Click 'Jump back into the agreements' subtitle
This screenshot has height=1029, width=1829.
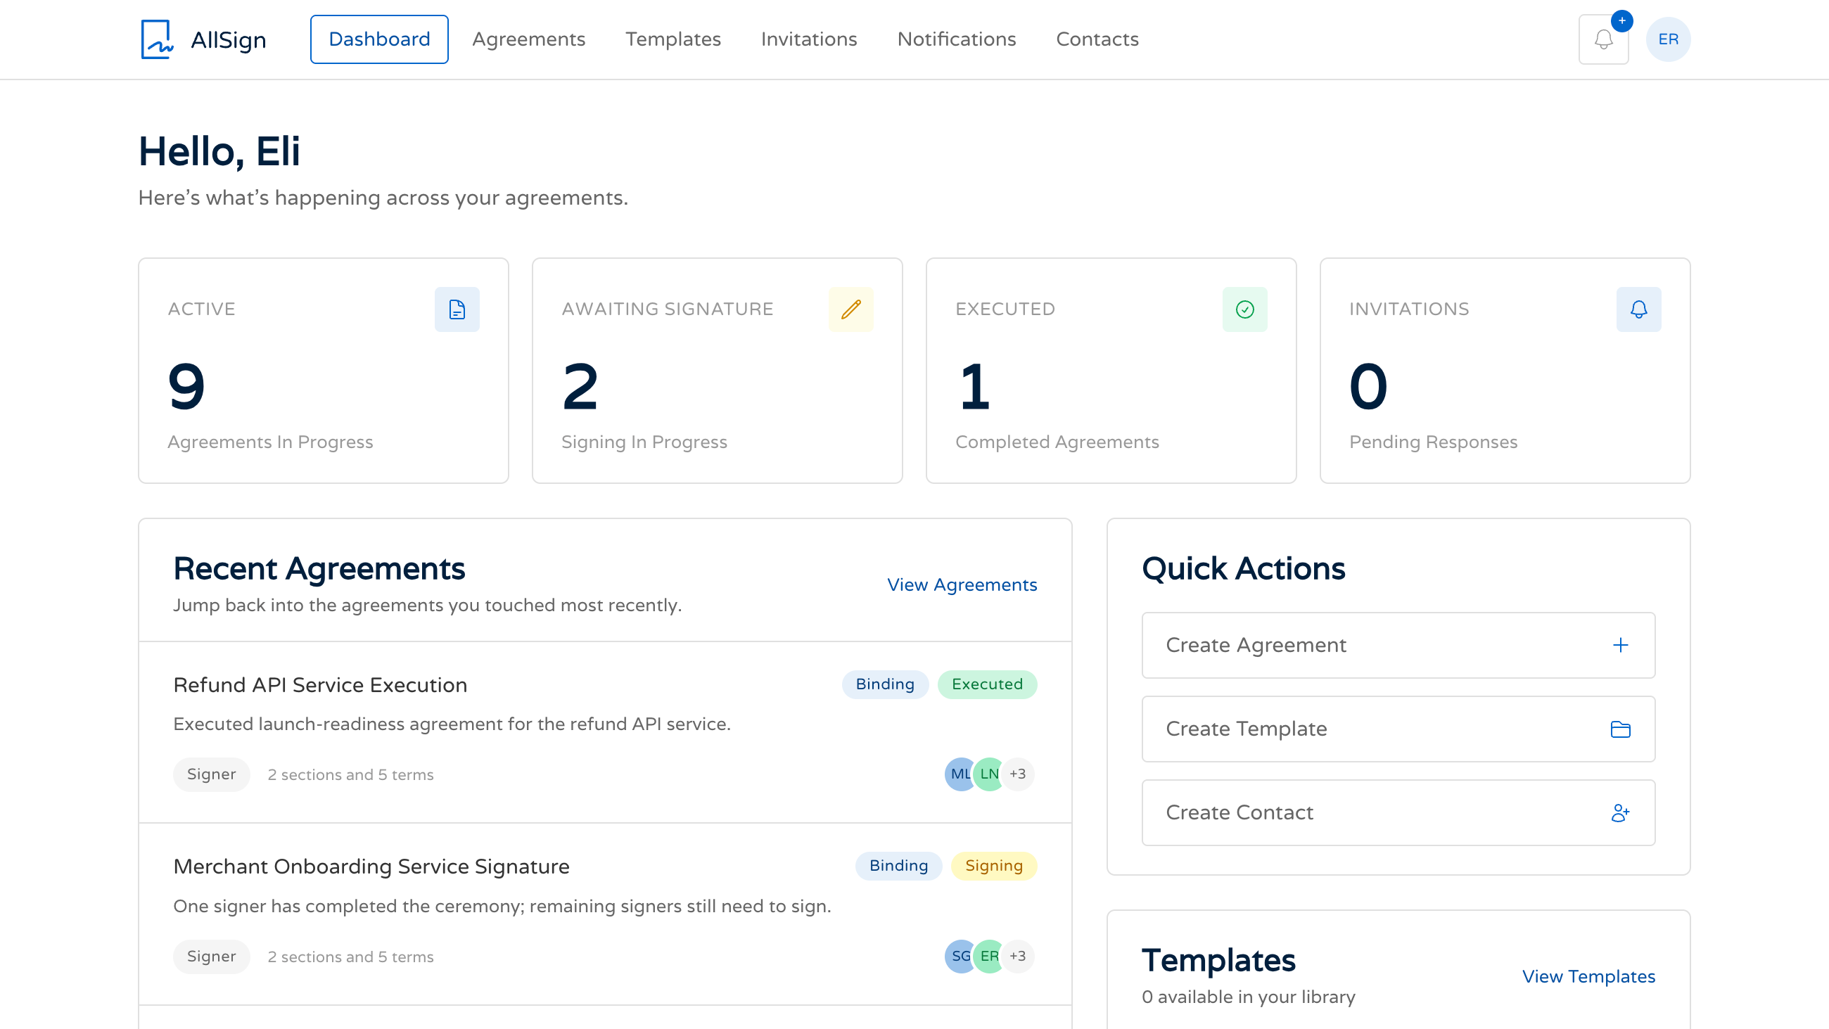click(x=428, y=605)
